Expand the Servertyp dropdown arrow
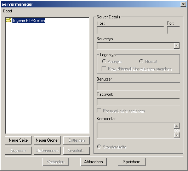This screenshot has height=171, width=188. [x=176, y=46]
